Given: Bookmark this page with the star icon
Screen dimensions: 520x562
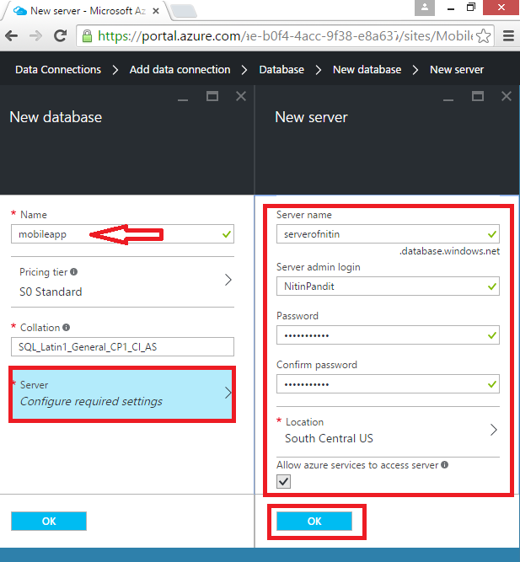Looking at the screenshot, I should [x=484, y=36].
